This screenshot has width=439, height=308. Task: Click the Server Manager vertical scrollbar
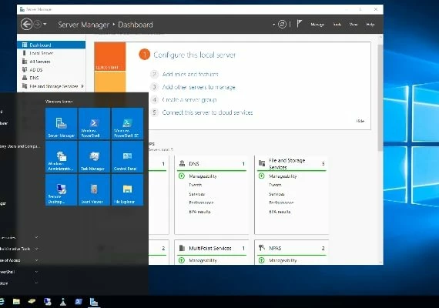point(380,98)
